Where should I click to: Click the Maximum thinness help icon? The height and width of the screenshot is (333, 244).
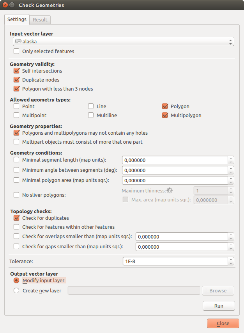(170, 191)
